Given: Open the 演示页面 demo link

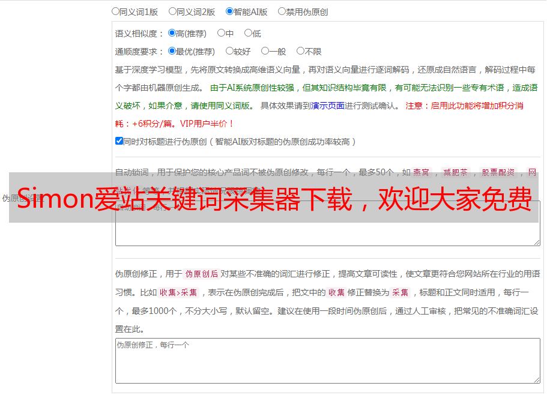Looking at the screenshot, I should point(328,106).
